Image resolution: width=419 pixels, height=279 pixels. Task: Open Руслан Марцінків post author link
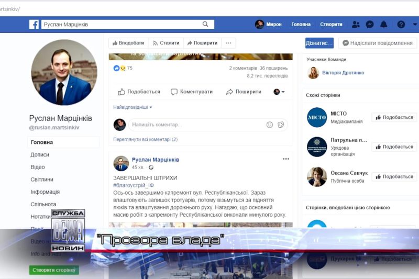click(156, 160)
